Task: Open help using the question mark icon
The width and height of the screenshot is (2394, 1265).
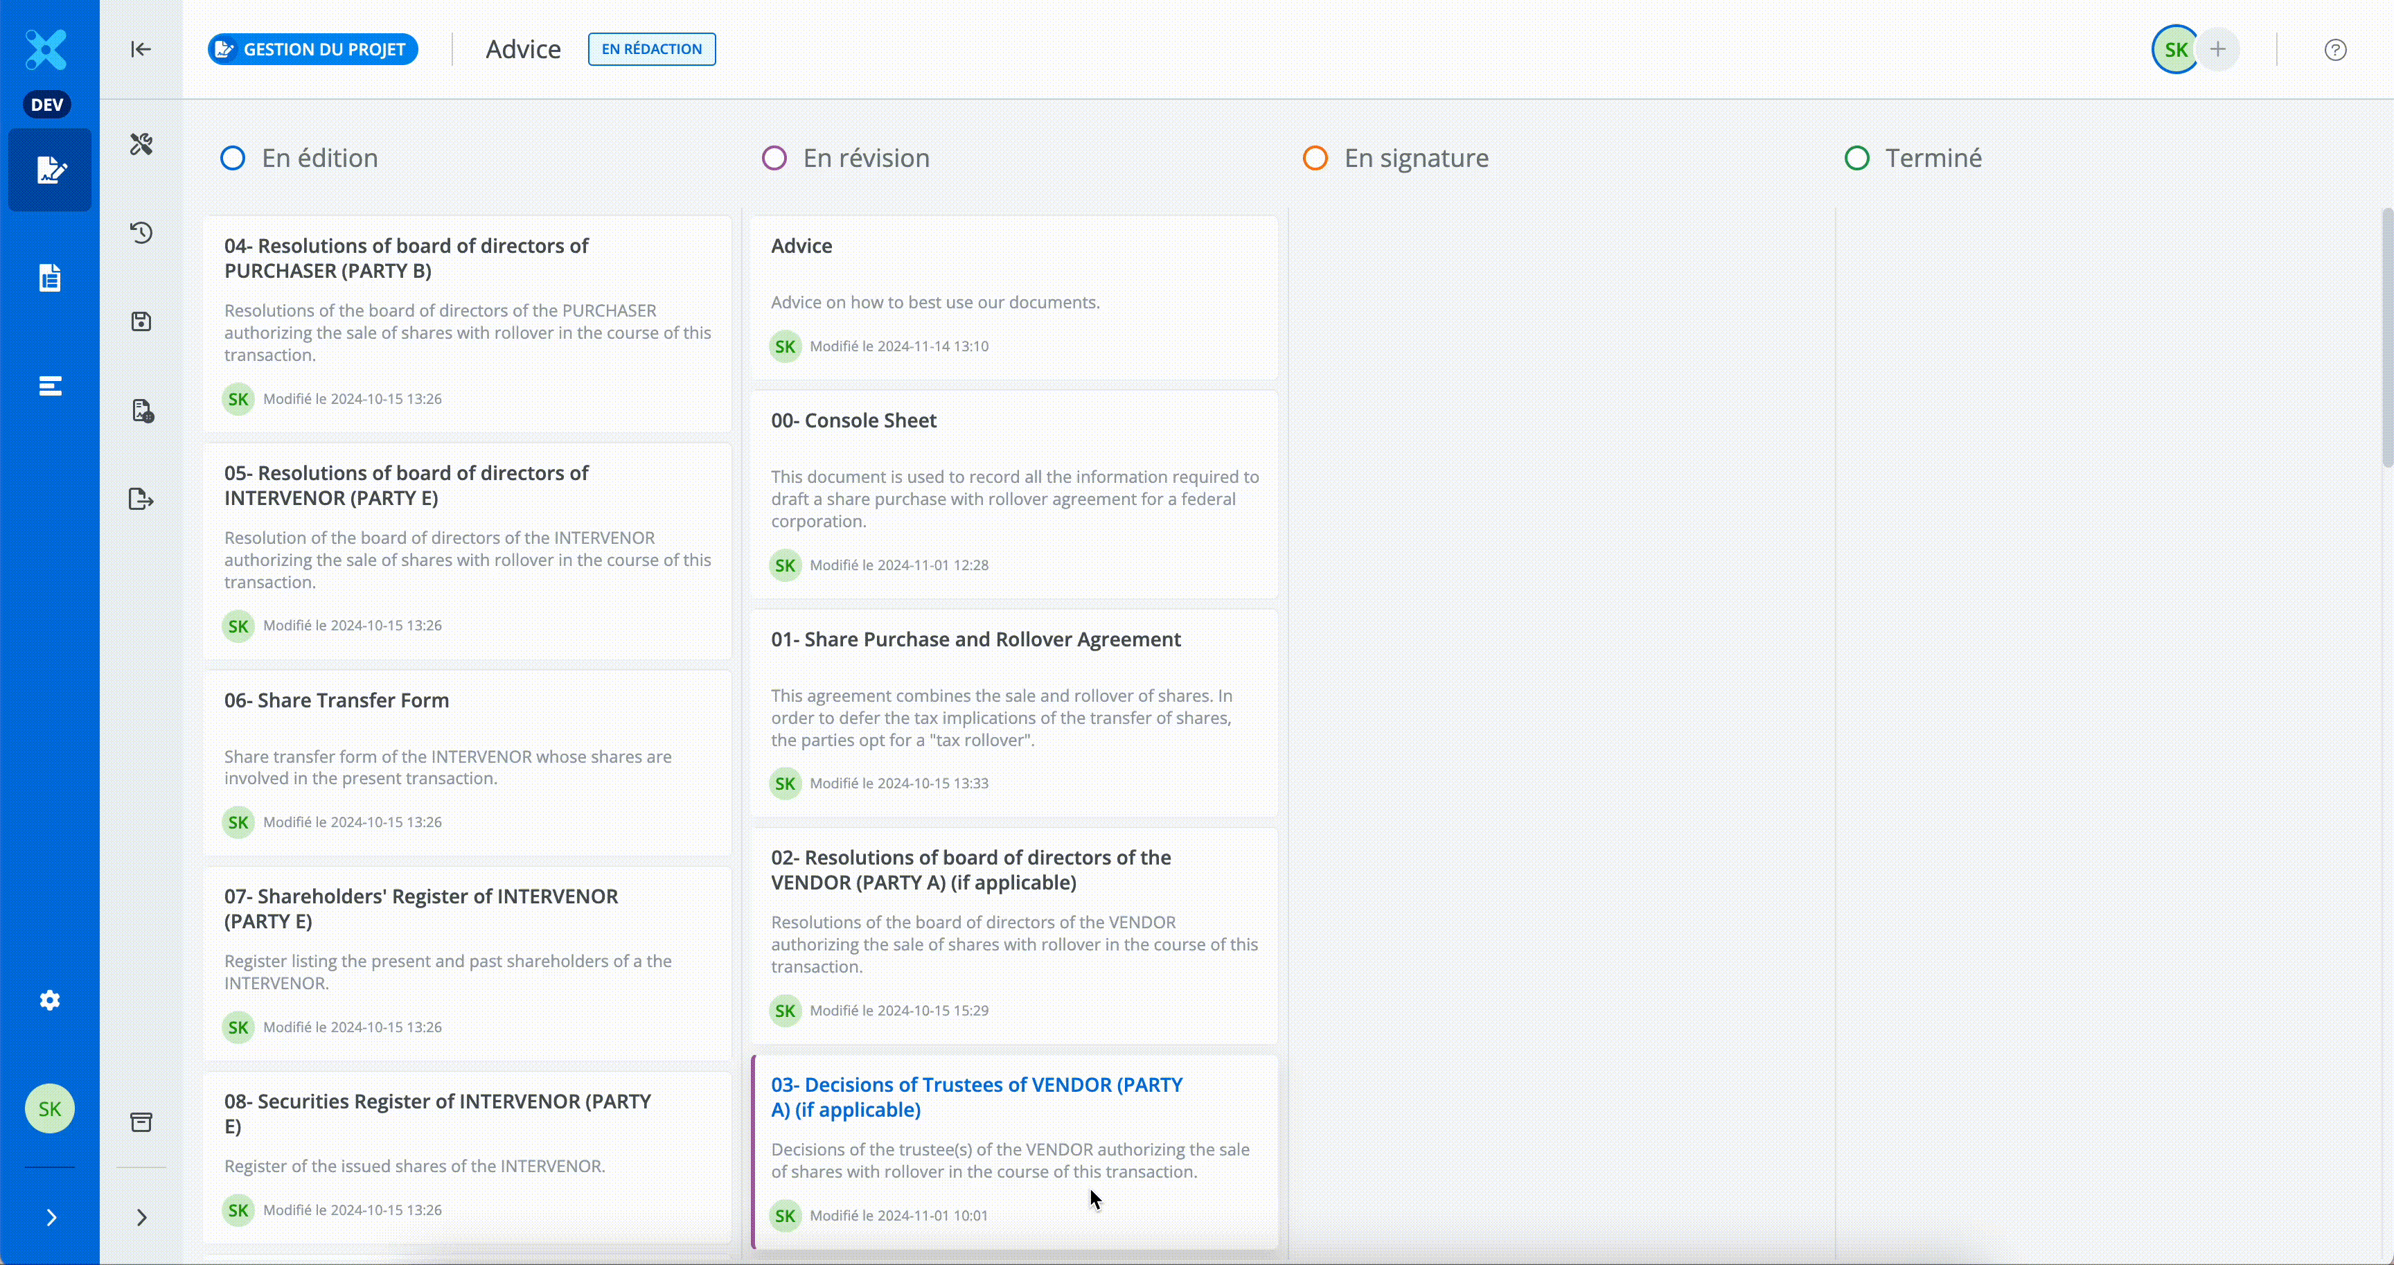Action: [x=2335, y=49]
